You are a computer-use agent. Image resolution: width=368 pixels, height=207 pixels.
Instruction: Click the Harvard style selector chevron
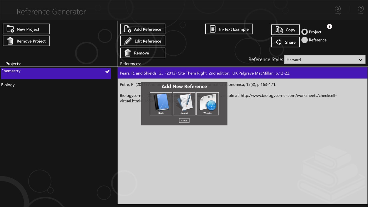tap(361, 59)
